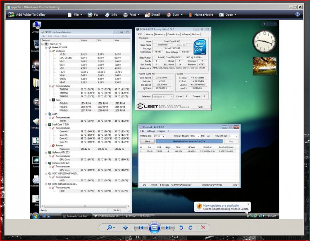Click the horizontal scrollbar in Hardware Monitor
Viewport: 310px width, 241px height.
coord(85,206)
